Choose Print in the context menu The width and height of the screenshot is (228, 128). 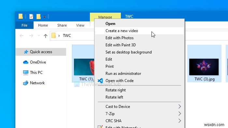(x=139, y=66)
